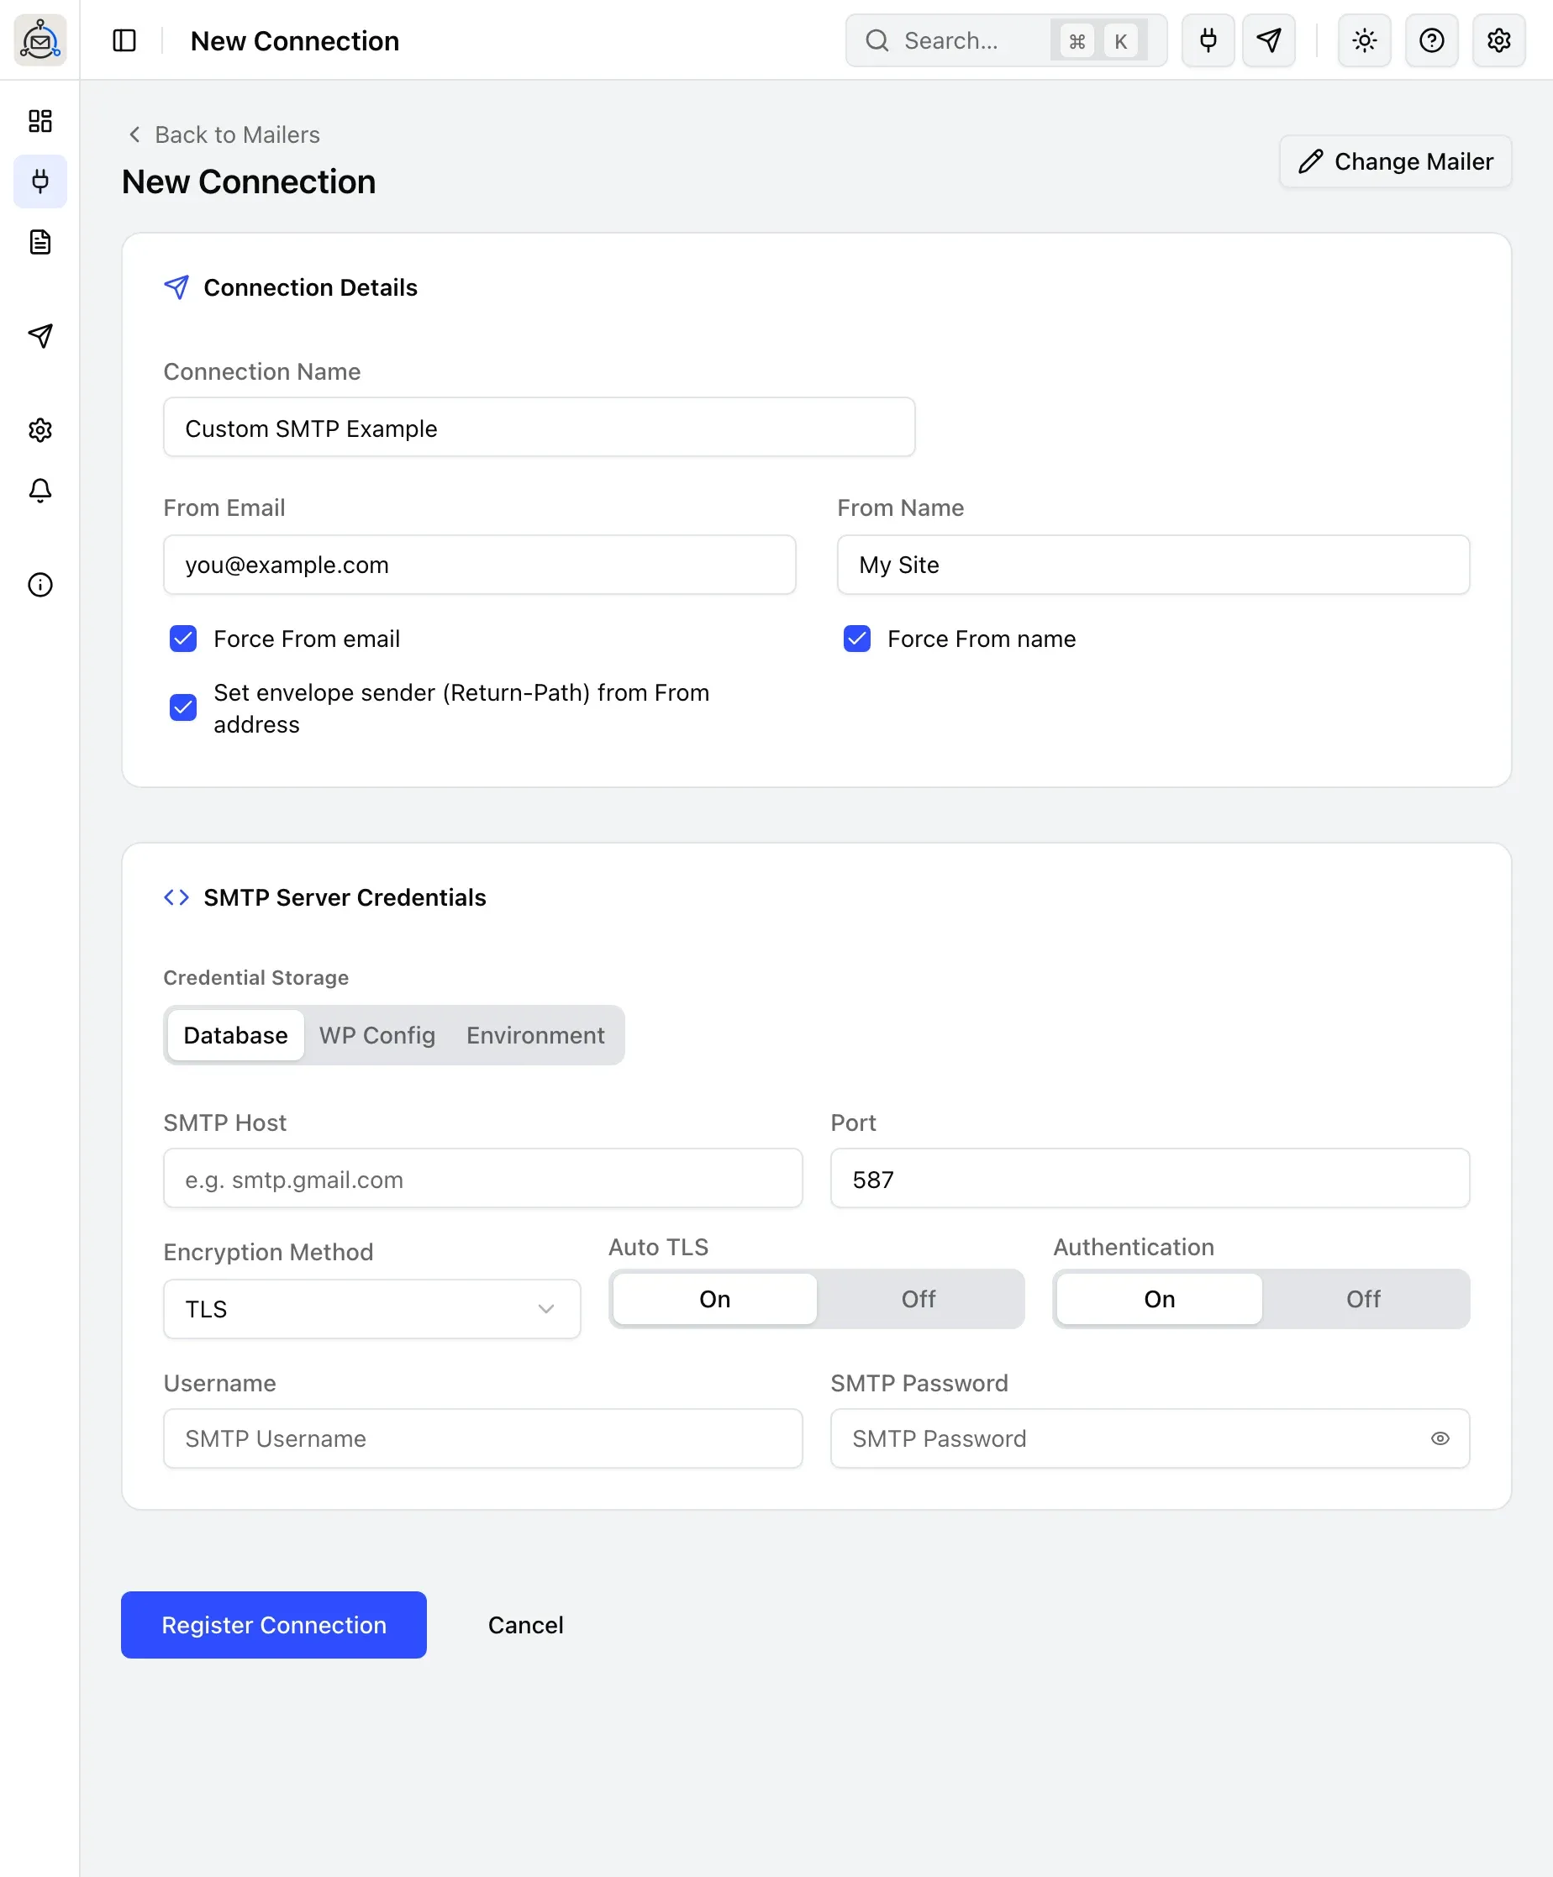This screenshot has width=1553, height=1877.
Task: Click the SMTP Username input field
Action: (x=483, y=1438)
